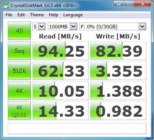
Task: Minimize the CrystalDiskMark window
Action: (119, 4)
